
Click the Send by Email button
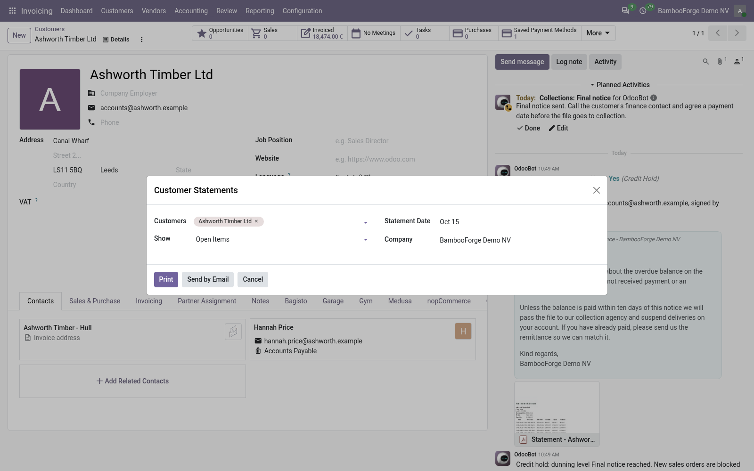pos(208,279)
